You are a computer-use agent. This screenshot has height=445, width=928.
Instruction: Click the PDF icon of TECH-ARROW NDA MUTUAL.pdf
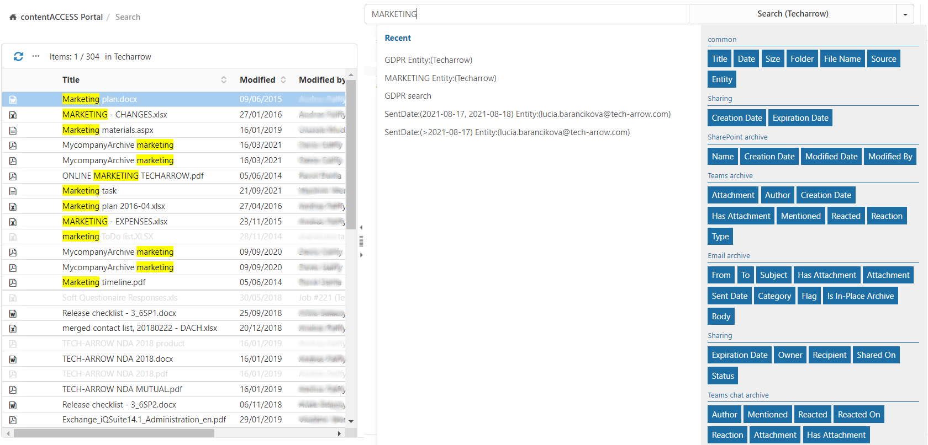(x=13, y=390)
